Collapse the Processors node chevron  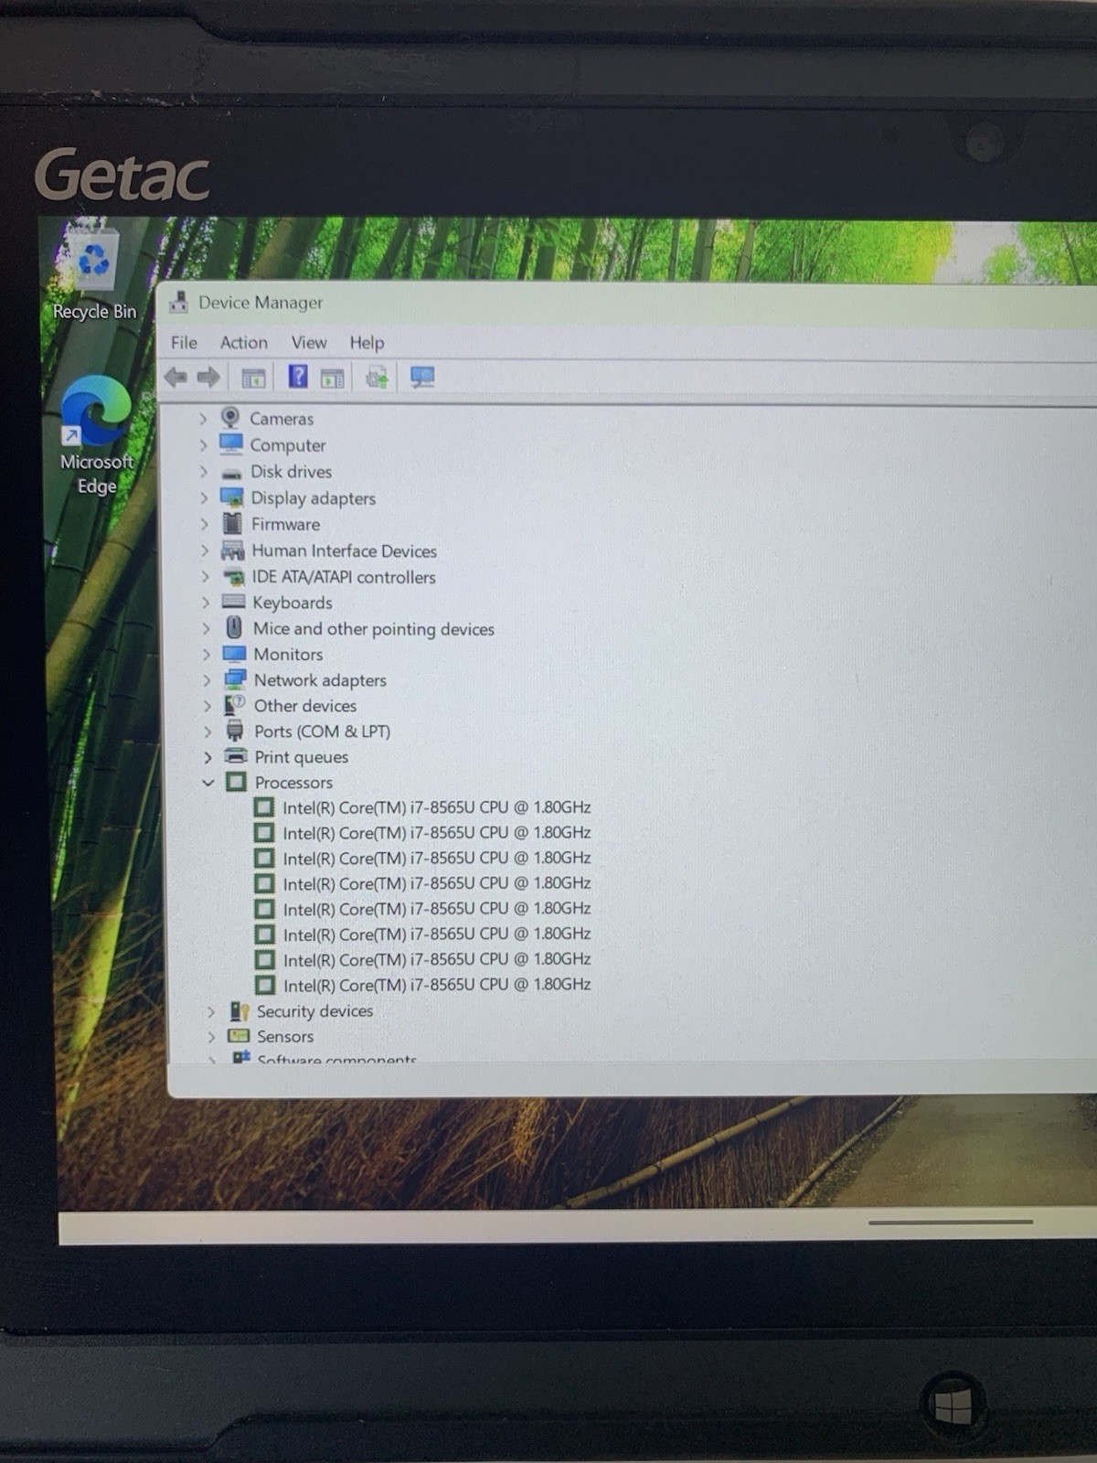pyautogui.click(x=208, y=783)
